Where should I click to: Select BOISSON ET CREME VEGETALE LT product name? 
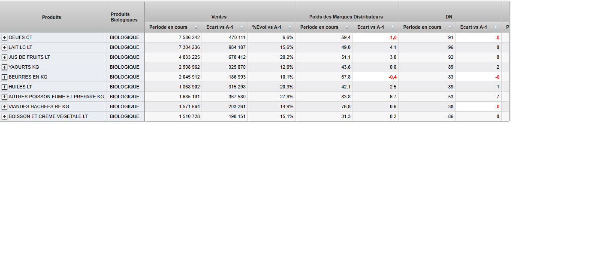tap(48, 117)
